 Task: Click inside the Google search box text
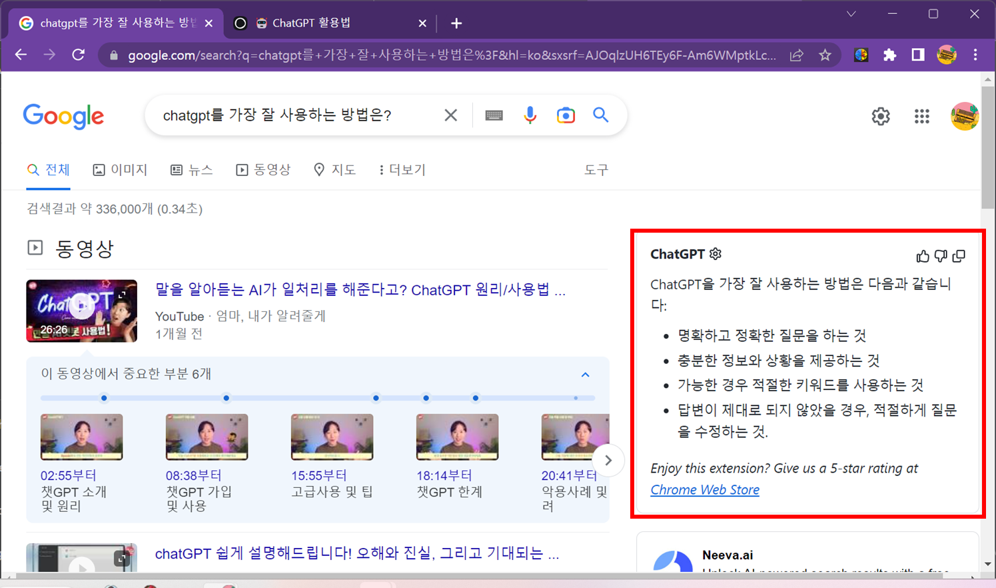pyautogui.click(x=277, y=115)
